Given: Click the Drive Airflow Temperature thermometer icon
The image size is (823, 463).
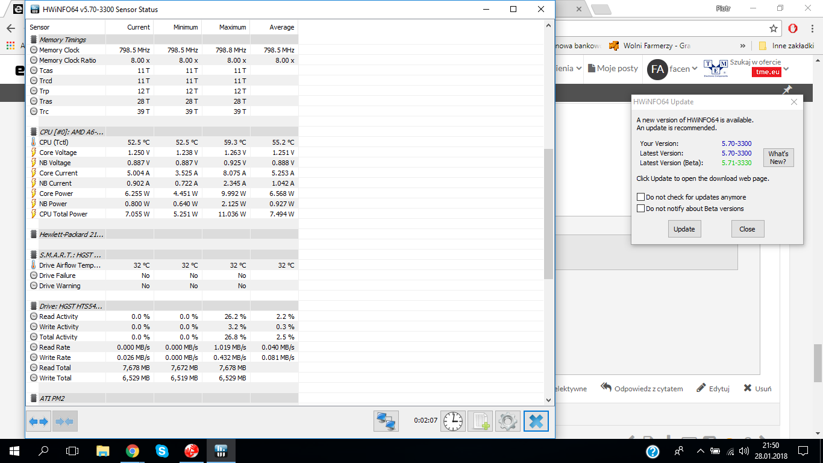Looking at the screenshot, I should (x=34, y=265).
